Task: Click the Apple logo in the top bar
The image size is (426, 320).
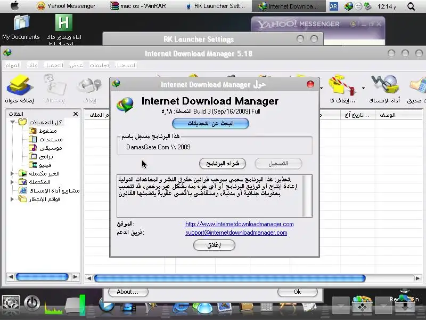Action: pos(15,6)
